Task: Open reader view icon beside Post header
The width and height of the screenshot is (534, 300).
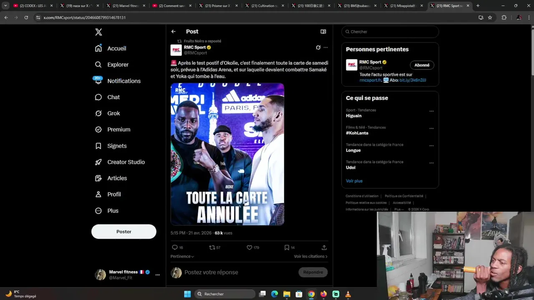Action: click(x=323, y=32)
